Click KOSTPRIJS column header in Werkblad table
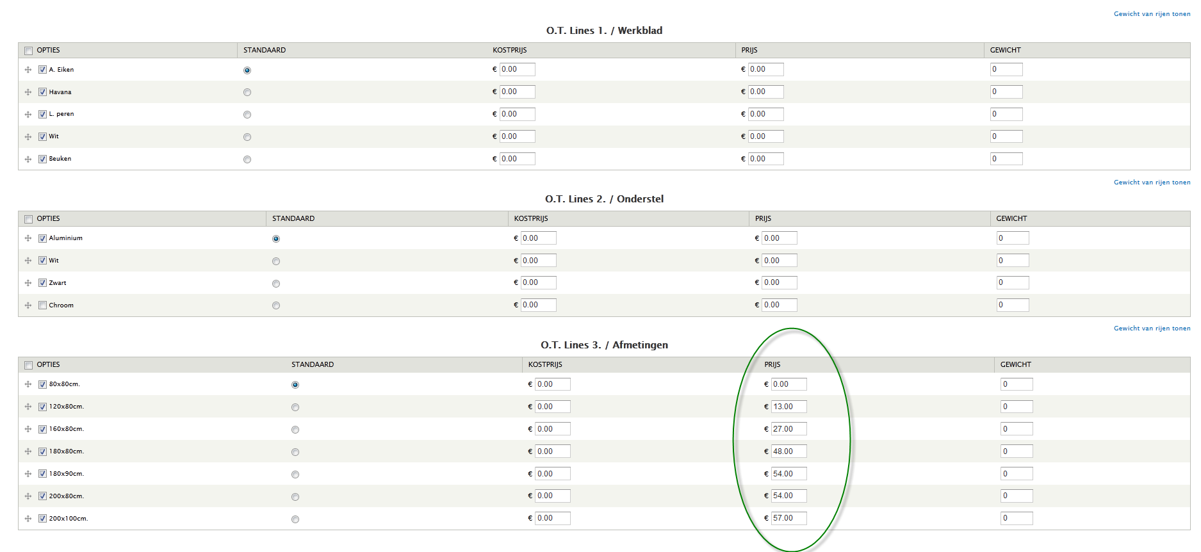Image resolution: width=1201 pixels, height=552 pixels. [510, 50]
